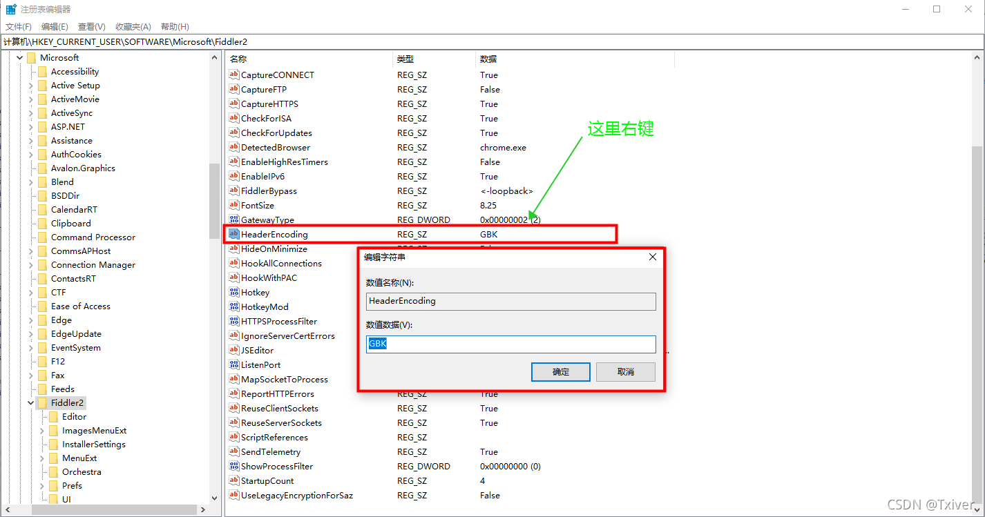This screenshot has width=985, height=517.
Task: Click the Accessibility folder icon in tree
Action: 43,71
